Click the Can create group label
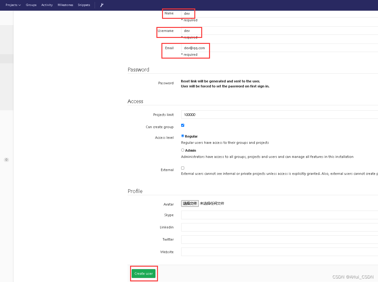The image size is (378, 282). 160,127
